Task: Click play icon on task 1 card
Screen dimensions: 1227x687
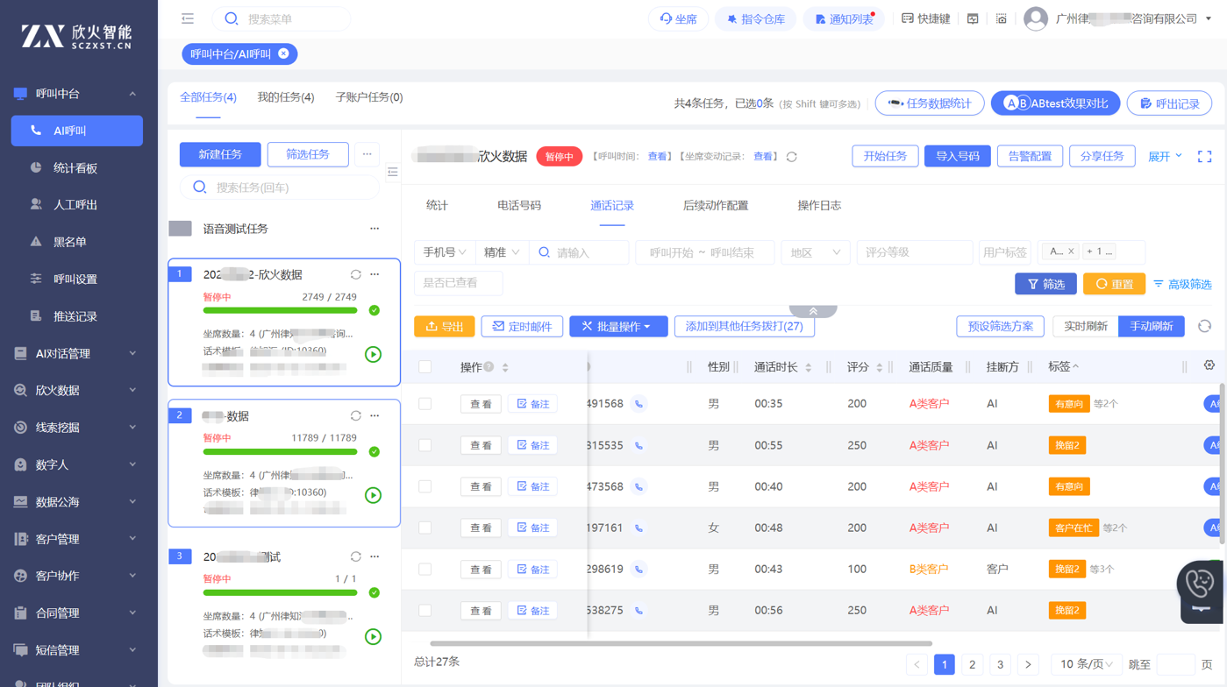Action: coord(373,354)
